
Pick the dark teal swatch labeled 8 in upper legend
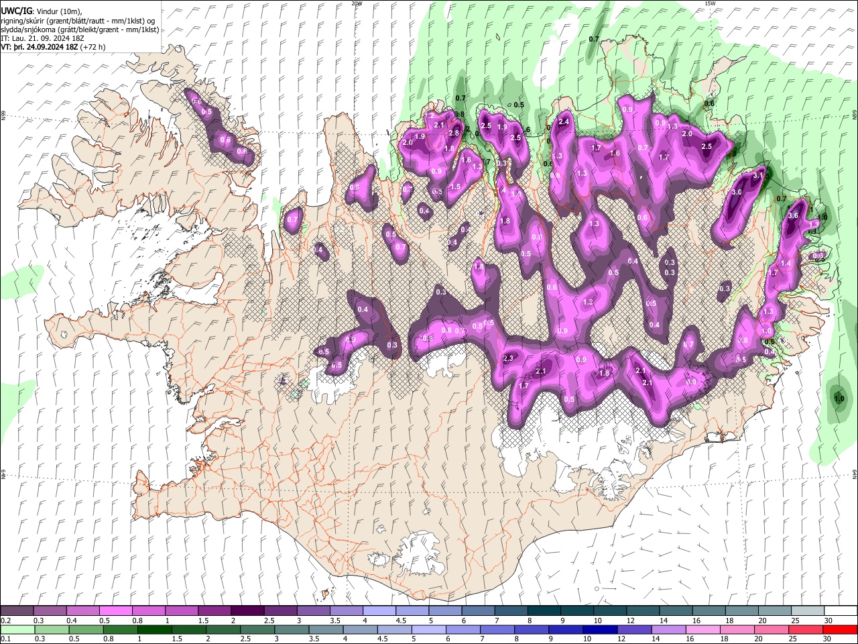pyautogui.click(x=544, y=611)
